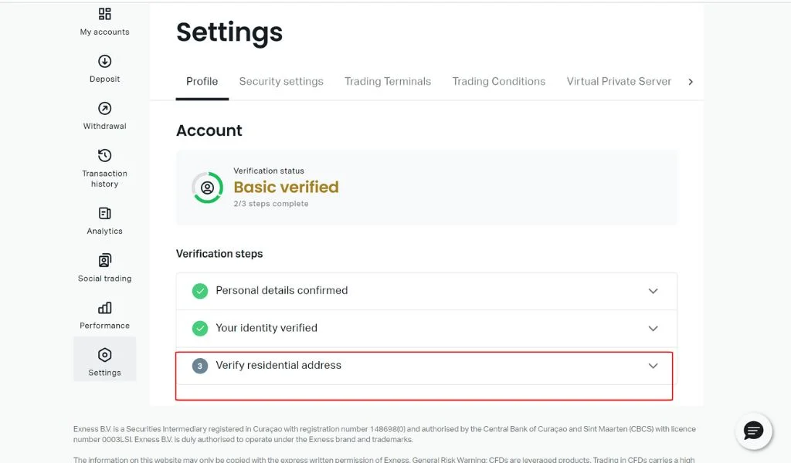This screenshot has width=791, height=463.
Task: Expand the Verify residential address step
Action: [653, 366]
